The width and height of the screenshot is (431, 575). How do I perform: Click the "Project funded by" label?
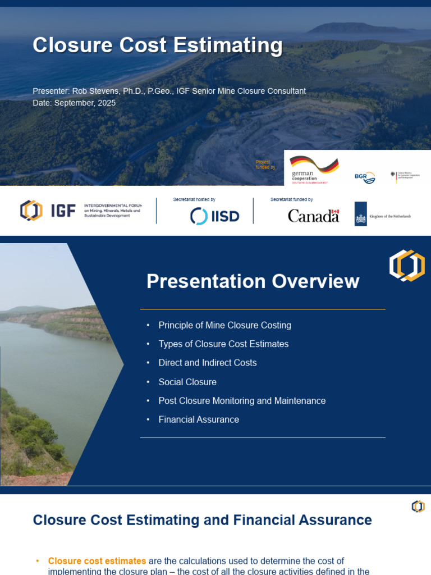[265, 165]
